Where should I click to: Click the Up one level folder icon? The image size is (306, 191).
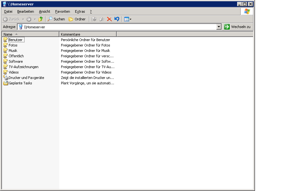[40, 19]
